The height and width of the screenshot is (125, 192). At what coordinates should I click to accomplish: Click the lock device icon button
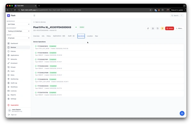coord(153,28)
